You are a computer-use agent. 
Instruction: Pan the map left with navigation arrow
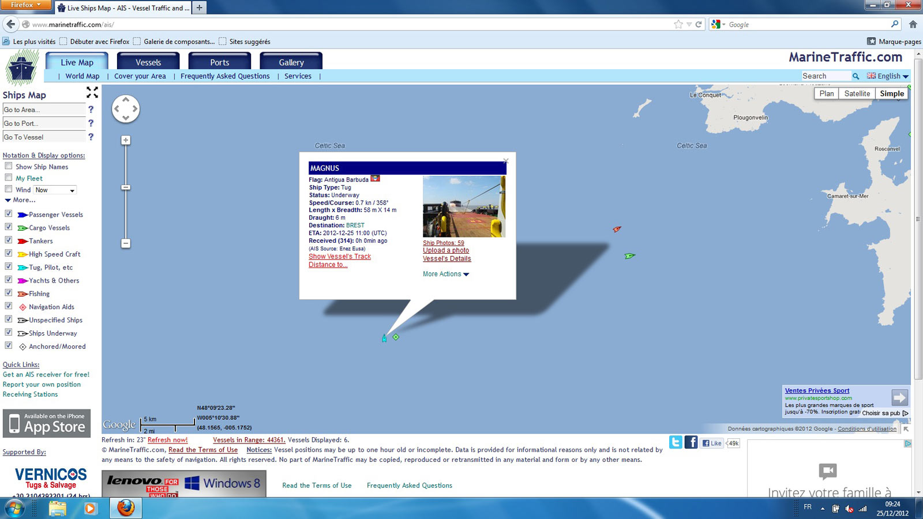(x=117, y=108)
